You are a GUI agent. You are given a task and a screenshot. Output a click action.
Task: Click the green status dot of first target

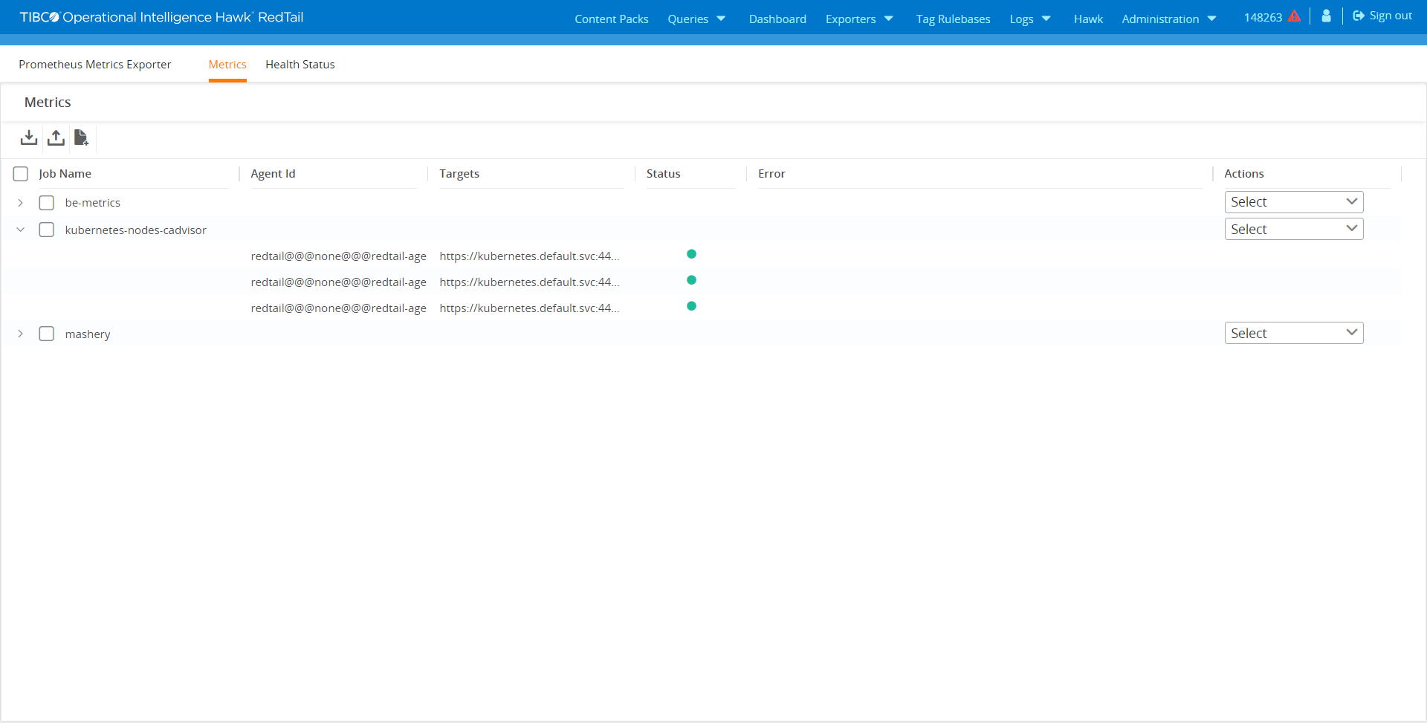pos(691,254)
